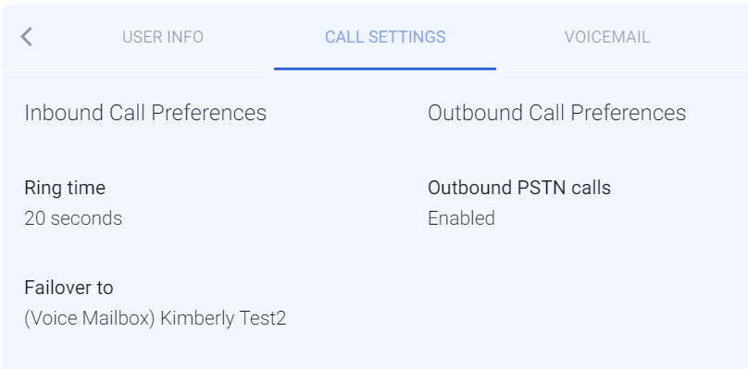Click the thin divider line beneath tabs
The image size is (748, 369).
[374, 70]
